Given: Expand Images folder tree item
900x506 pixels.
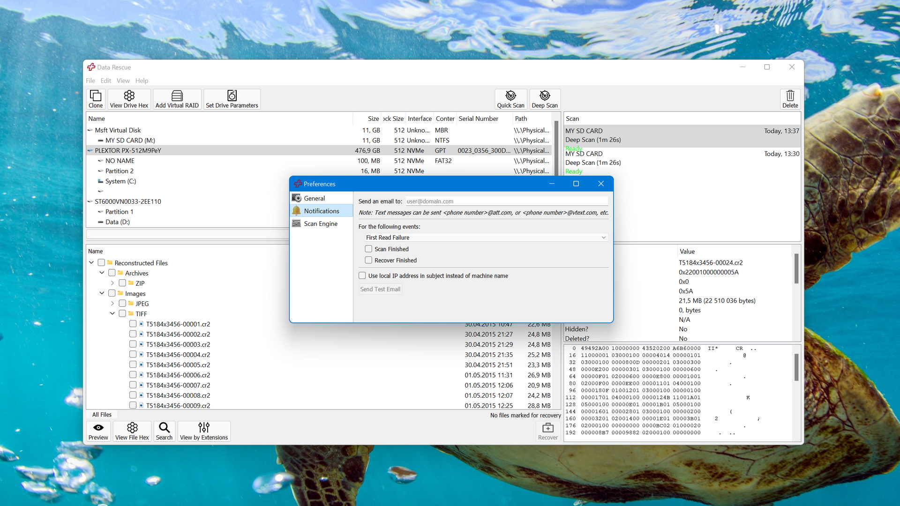Looking at the screenshot, I should coord(101,293).
